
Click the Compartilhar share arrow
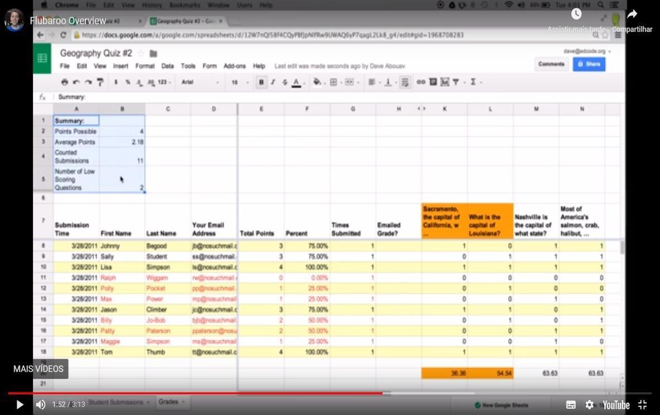coord(632,15)
